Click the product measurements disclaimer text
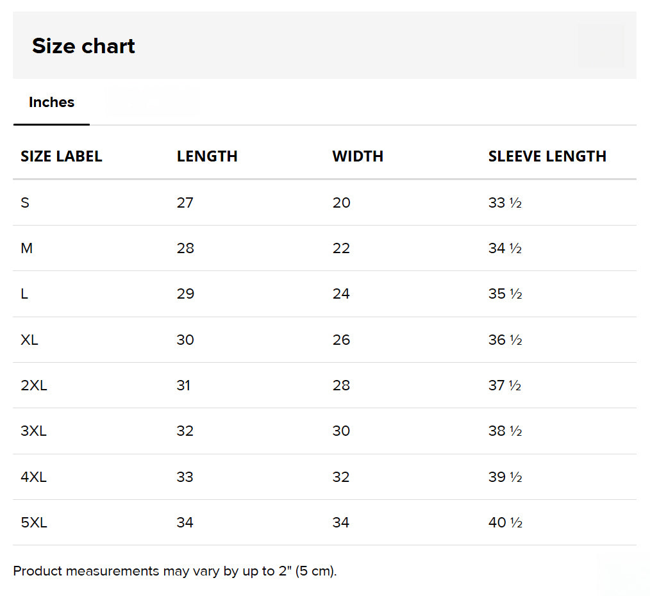This screenshot has width=650, height=596. 174,571
